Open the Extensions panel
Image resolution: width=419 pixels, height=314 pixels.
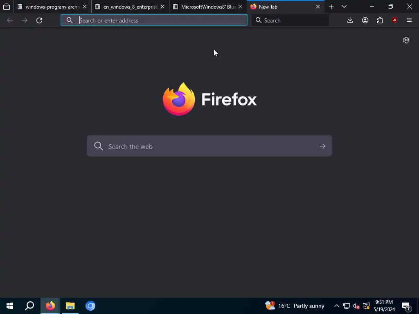tap(380, 20)
